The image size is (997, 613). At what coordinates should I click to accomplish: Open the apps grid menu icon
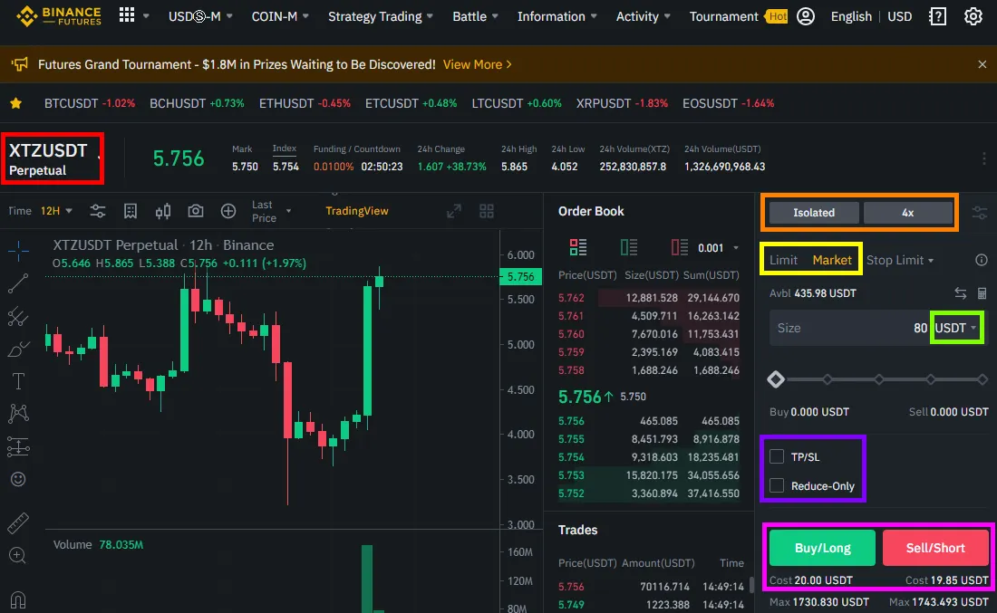pyautogui.click(x=127, y=15)
